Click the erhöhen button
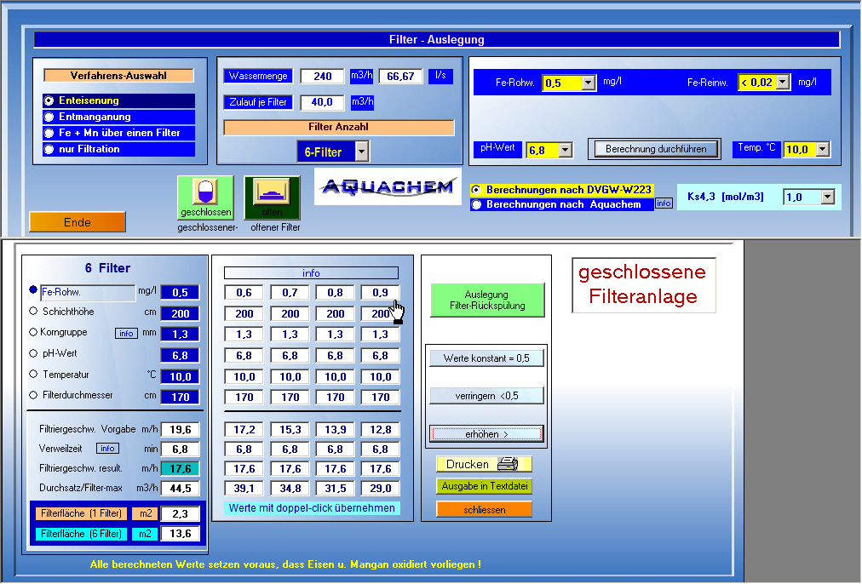Viewport: 862px width, 584px height. pyautogui.click(x=486, y=434)
